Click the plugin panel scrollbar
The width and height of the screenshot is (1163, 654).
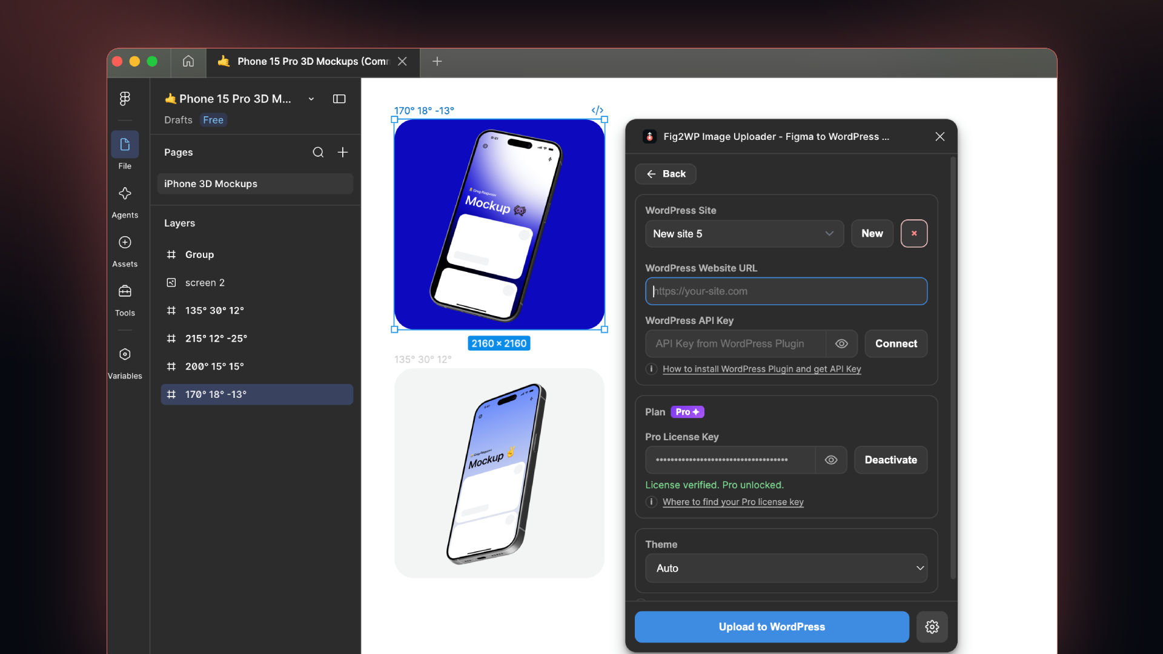tap(953, 368)
